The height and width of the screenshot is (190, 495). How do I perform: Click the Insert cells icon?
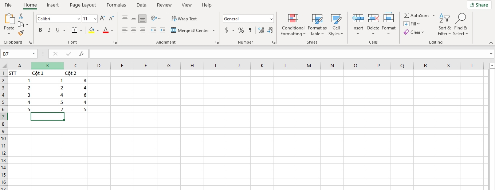pyautogui.click(x=358, y=19)
